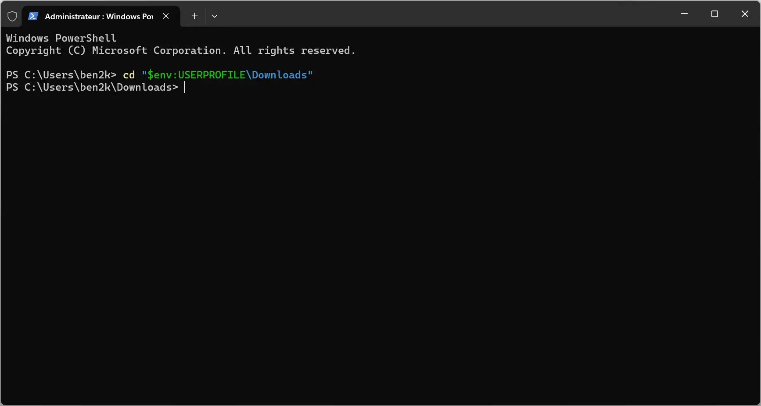This screenshot has width=761, height=406.
Task: Click the administrator shield icon in title bar
Action: point(12,16)
